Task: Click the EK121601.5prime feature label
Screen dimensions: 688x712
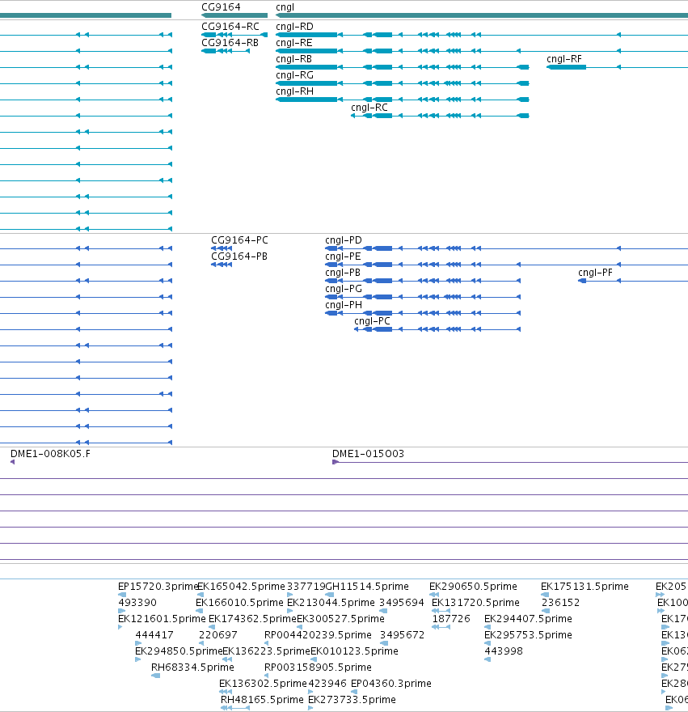Action: tap(162, 619)
